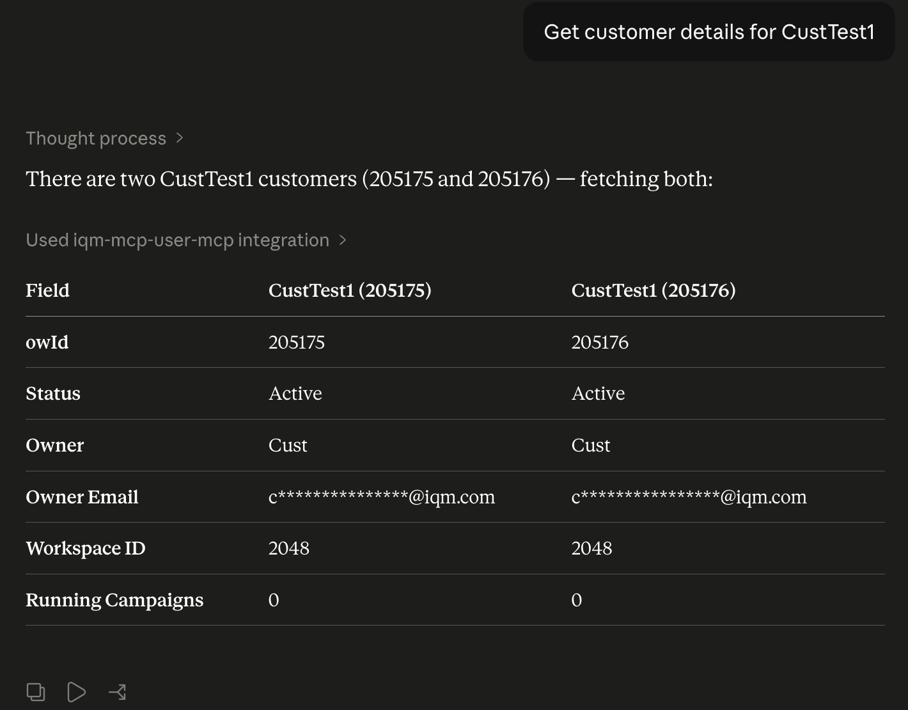This screenshot has width=908, height=710.
Task: Select owner "Cust" in the 205175 column
Action: tap(288, 445)
